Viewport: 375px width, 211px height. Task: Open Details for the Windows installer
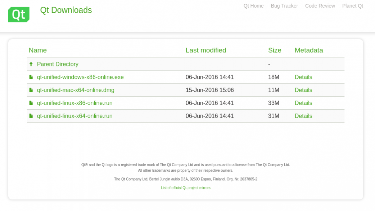pos(303,77)
